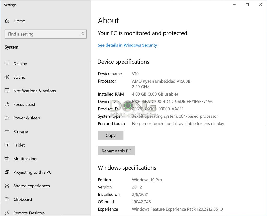The height and width of the screenshot is (216, 267).
Task: Click the Power & sleep icon
Action: (x=7, y=118)
